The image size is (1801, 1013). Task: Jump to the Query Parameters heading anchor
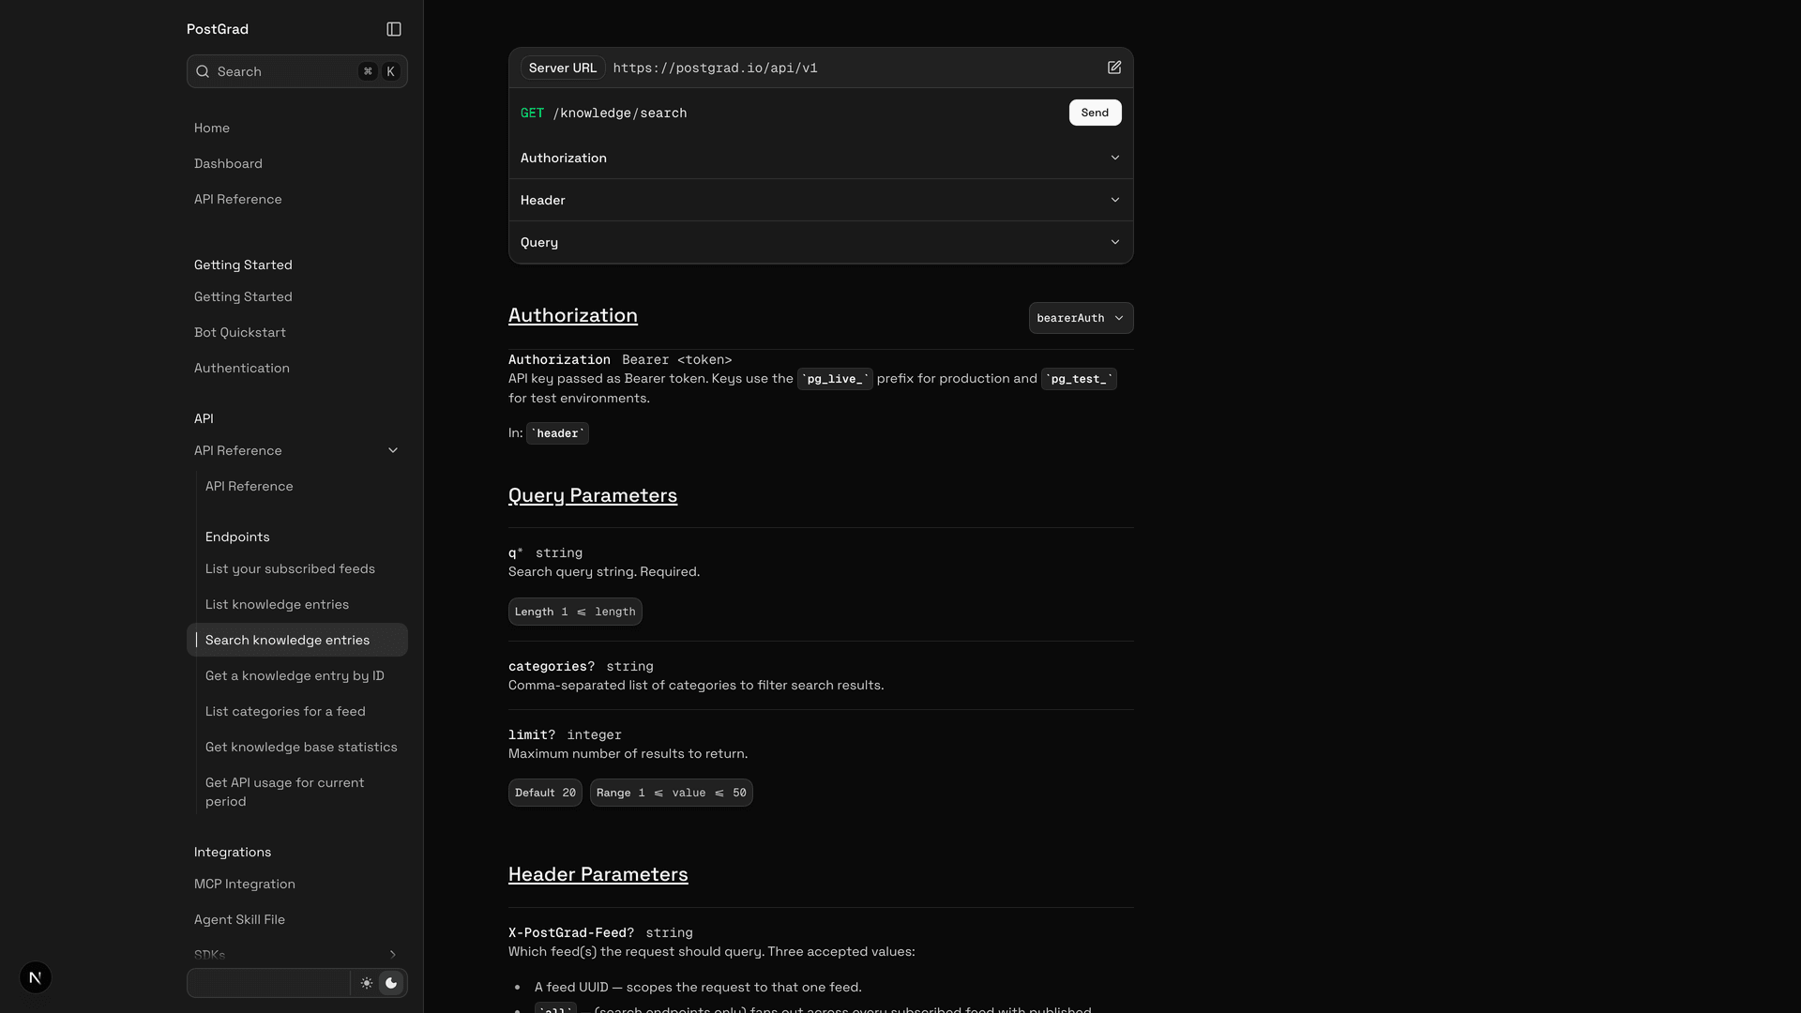[x=593, y=495]
